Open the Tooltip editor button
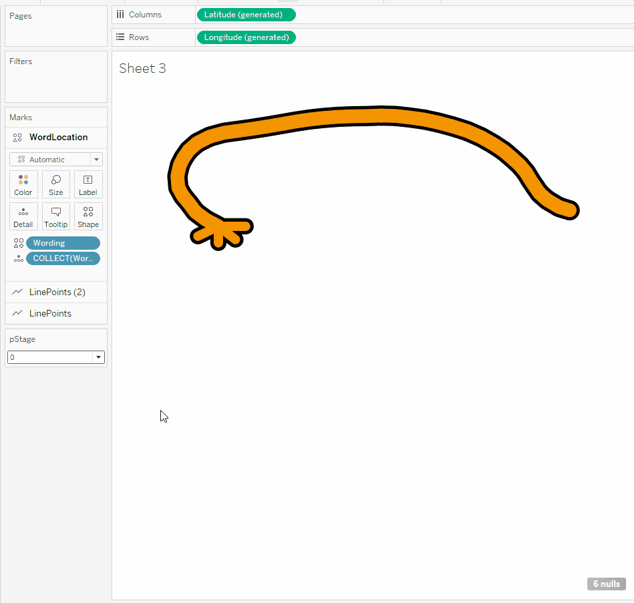The height and width of the screenshot is (603, 634). [x=56, y=216]
